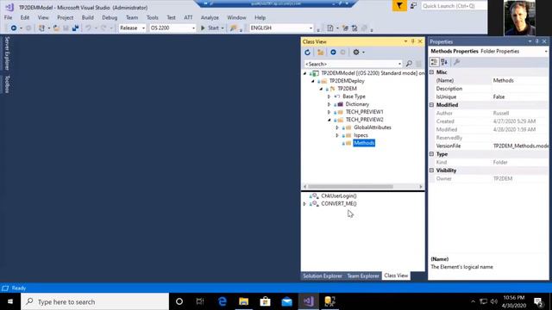Open the Analyze menu
Screen dimensions: 552x310
click(x=210, y=17)
